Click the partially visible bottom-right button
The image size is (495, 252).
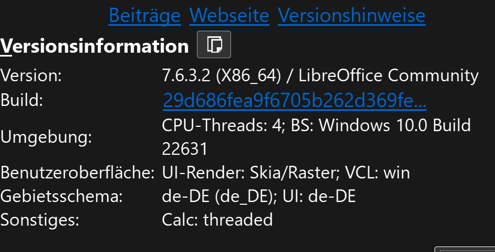click(x=465, y=249)
